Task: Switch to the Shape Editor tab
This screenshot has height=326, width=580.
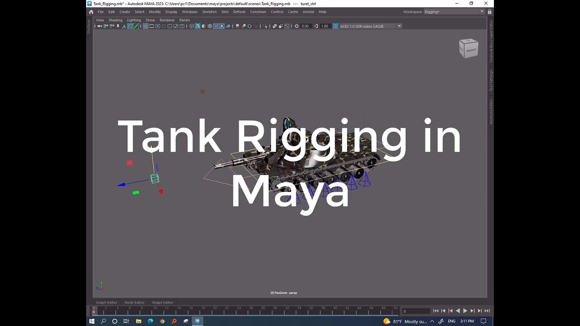Action: (x=163, y=302)
